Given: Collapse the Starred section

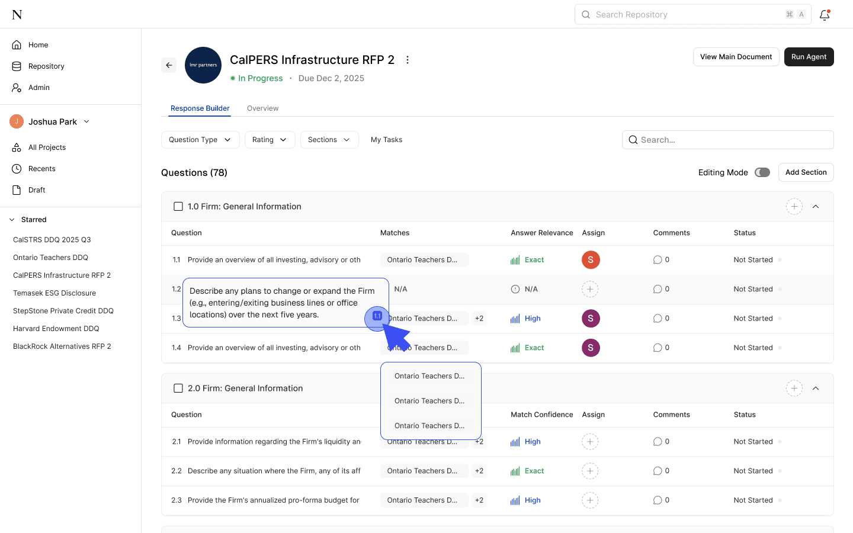Looking at the screenshot, I should [12, 220].
